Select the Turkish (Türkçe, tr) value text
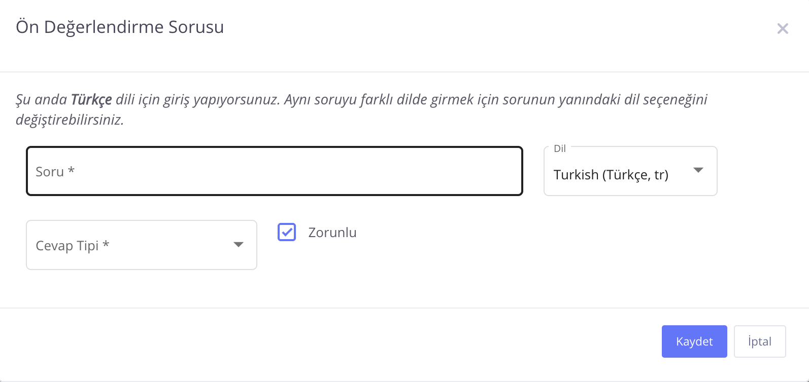This screenshot has height=382, width=809. tap(611, 175)
